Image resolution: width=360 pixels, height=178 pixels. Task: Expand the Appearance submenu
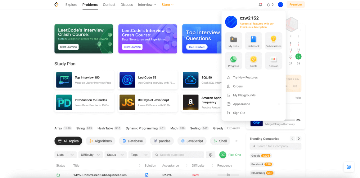coord(253,104)
